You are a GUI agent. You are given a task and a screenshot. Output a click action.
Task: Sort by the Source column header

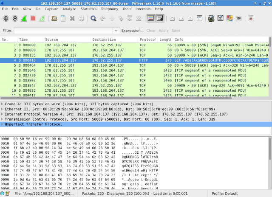tap(67, 39)
